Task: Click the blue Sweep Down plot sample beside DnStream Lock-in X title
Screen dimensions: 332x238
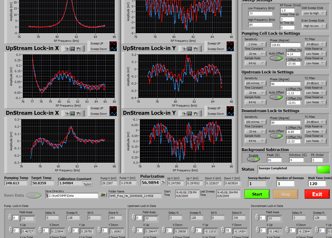Action: [113, 114]
